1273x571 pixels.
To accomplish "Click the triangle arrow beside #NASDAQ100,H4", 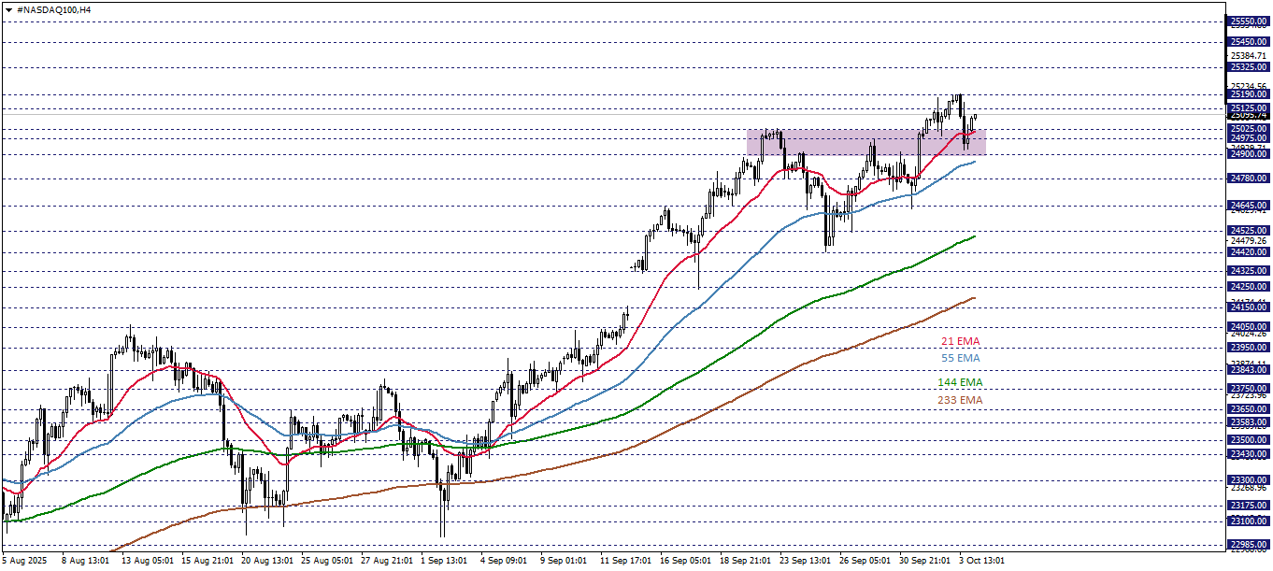I will 7,8.
